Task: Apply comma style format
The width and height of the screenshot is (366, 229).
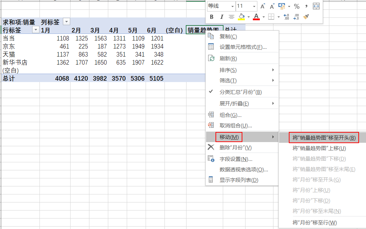Action: (306, 6)
